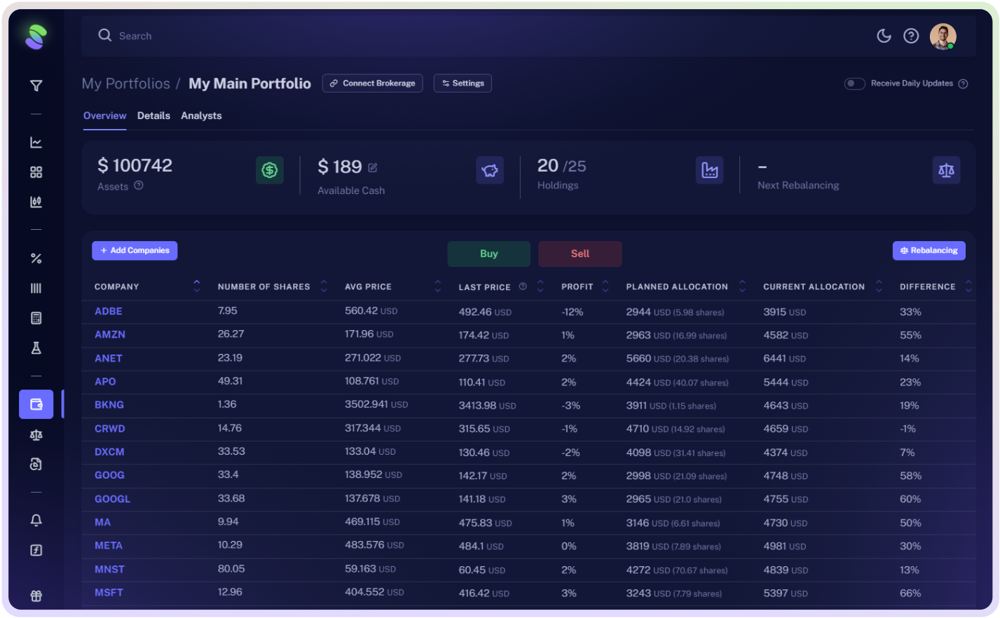Open the calculator tool in sidebar
The height and width of the screenshot is (618, 1000).
coord(36,317)
